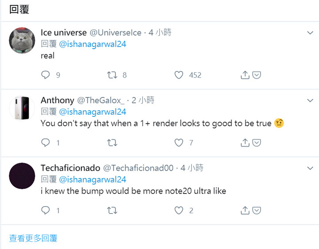Screen dimensions: 319x249
Task: Retweet Techaficionado's bump tweet
Action: (112, 210)
